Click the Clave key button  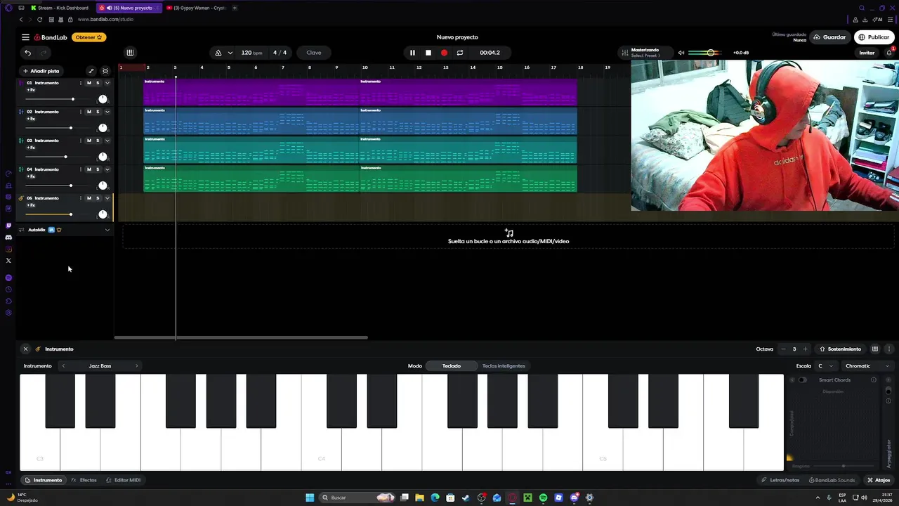point(314,53)
